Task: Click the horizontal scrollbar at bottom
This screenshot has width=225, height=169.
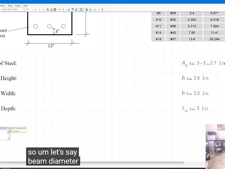Action: click(92, 162)
